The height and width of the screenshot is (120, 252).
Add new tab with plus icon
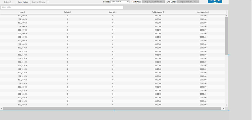[x=48, y=2]
